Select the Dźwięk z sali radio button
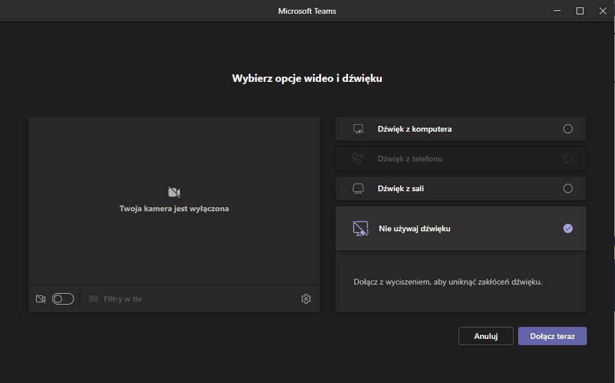The height and width of the screenshot is (383, 615). coord(567,188)
